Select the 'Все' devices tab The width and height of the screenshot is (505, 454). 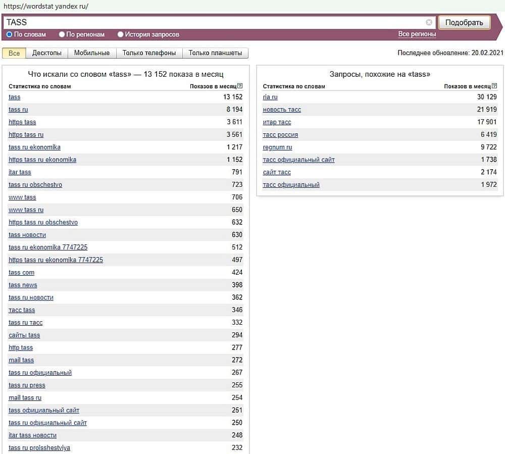coord(14,53)
